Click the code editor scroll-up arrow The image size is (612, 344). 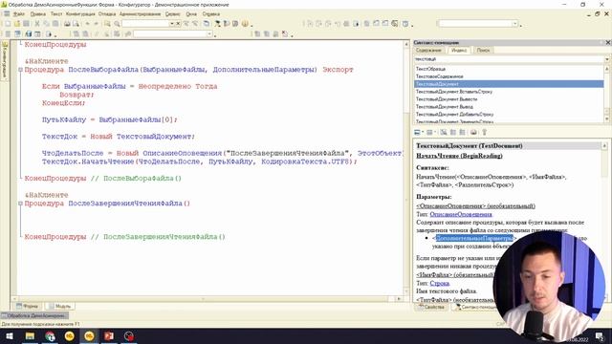pyautogui.click(x=405, y=45)
